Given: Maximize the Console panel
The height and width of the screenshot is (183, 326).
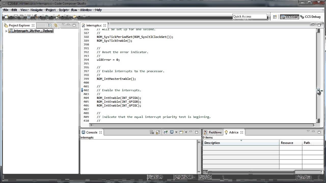Looking at the screenshot, I should point(197,132).
